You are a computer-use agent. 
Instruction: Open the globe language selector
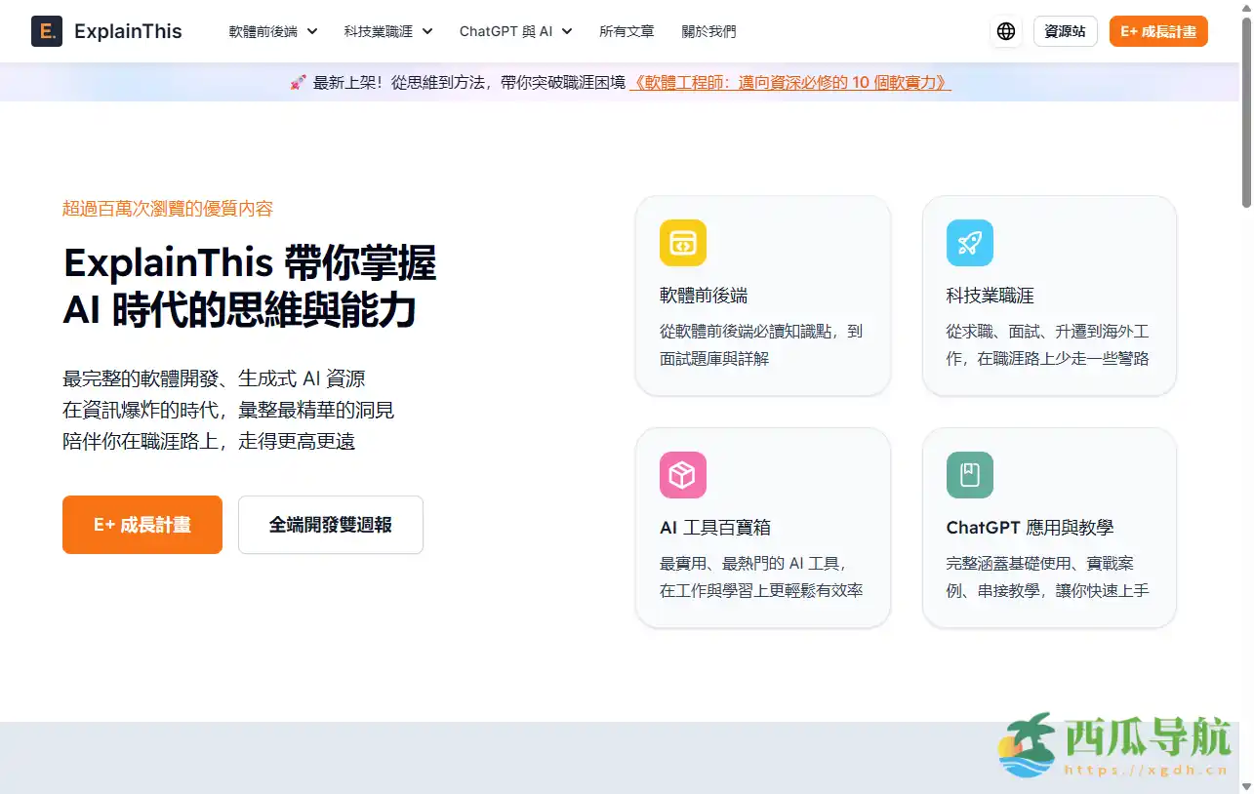point(1006,31)
